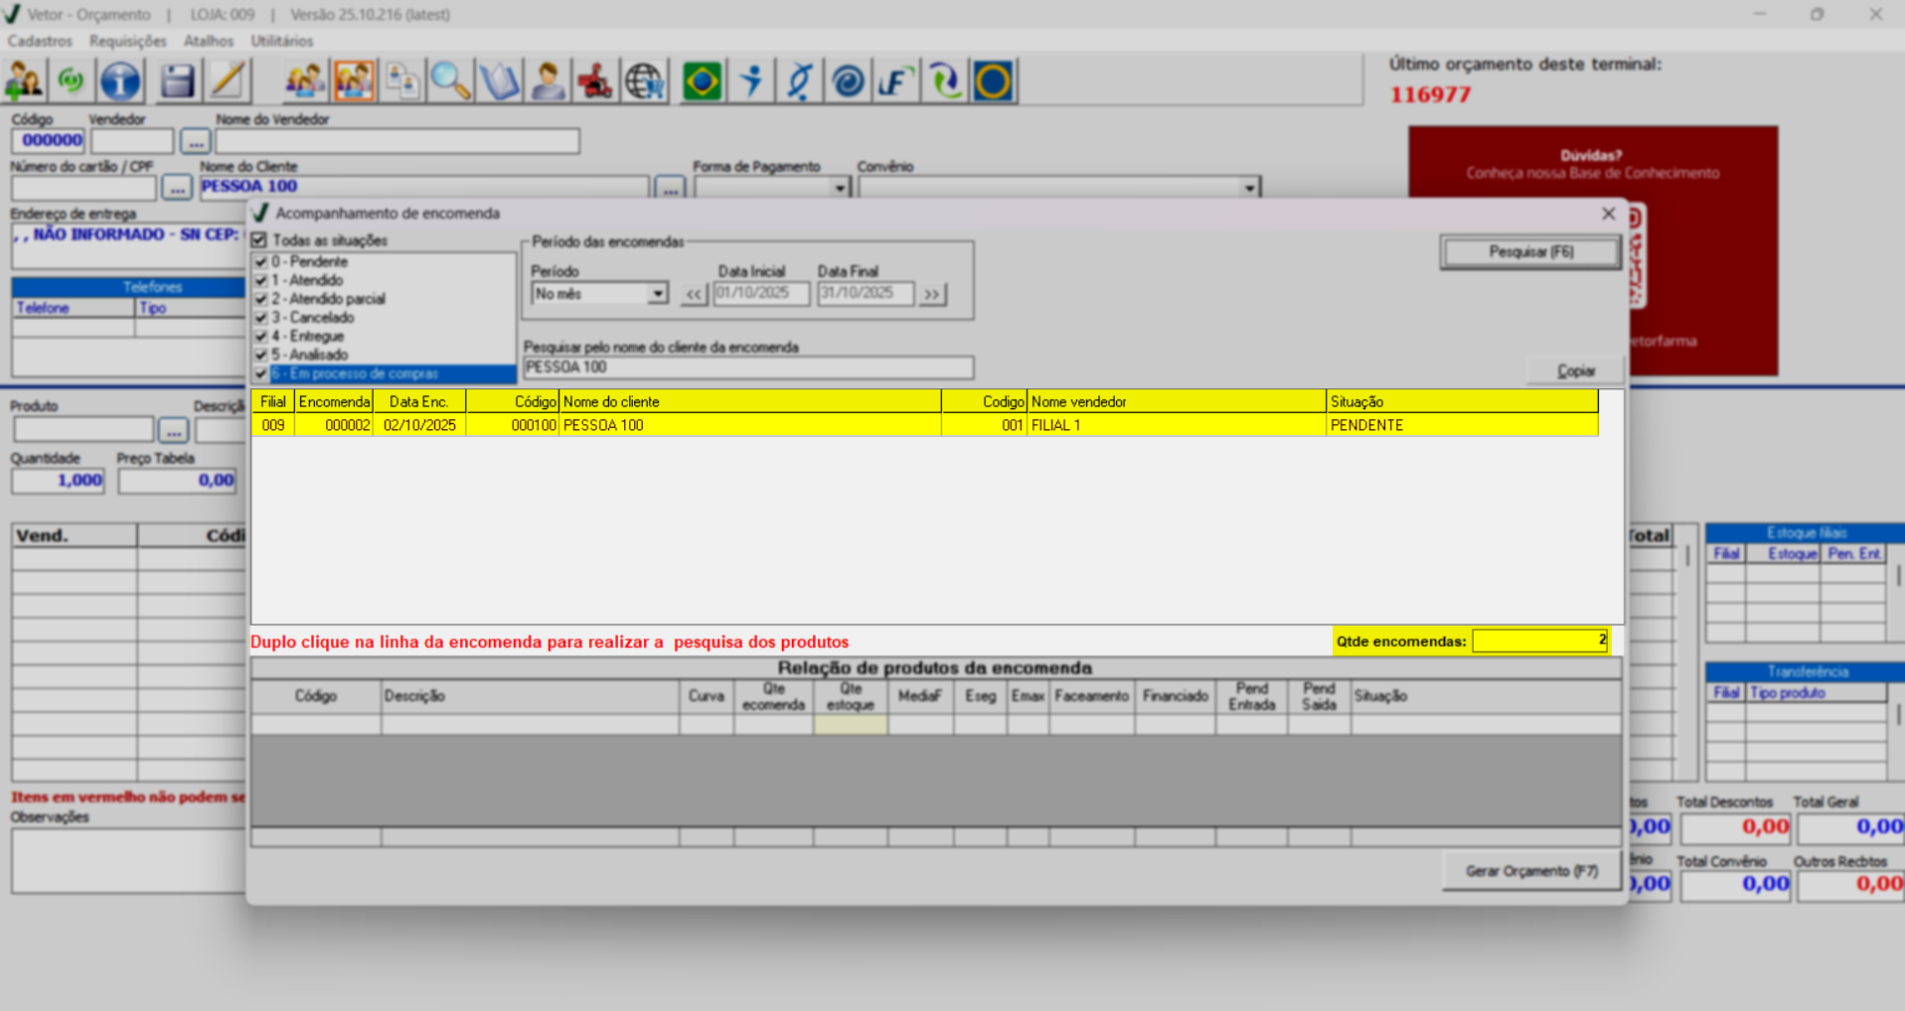Click the globe with shopping cart icon

(x=645, y=81)
